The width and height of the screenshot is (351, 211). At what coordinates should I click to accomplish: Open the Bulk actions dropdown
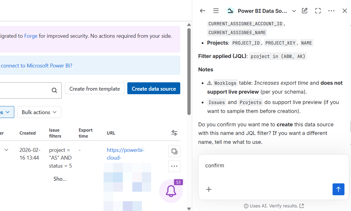click(x=39, y=112)
